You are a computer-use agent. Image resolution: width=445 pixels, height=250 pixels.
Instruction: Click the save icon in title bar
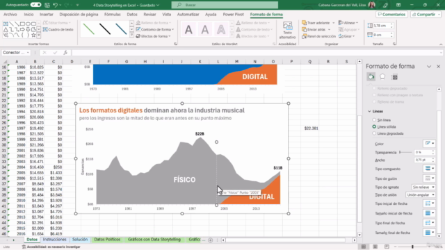47,5
